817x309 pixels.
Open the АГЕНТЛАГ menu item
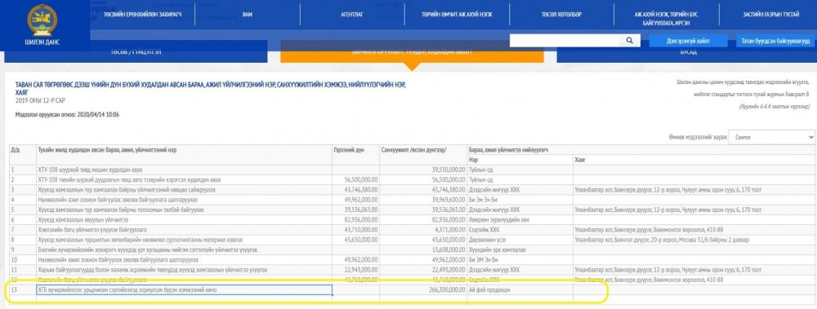tap(351, 15)
